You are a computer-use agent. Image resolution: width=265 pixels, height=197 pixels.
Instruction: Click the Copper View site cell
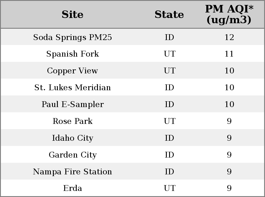point(73,71)
